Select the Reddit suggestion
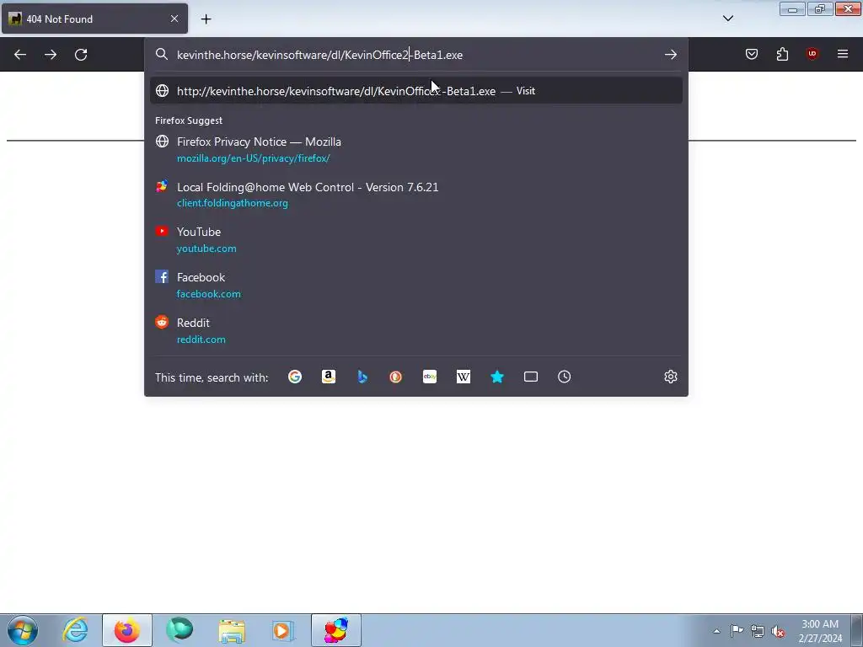The image size is (863, 647). pos(416,330)
